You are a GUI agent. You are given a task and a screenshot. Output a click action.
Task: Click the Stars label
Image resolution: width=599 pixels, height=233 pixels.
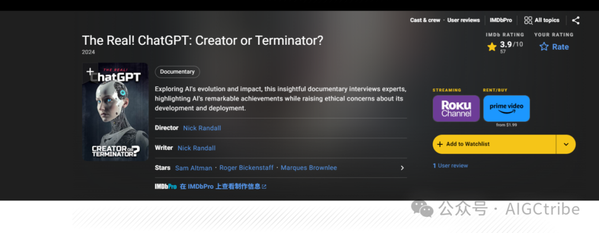(163, 167)
